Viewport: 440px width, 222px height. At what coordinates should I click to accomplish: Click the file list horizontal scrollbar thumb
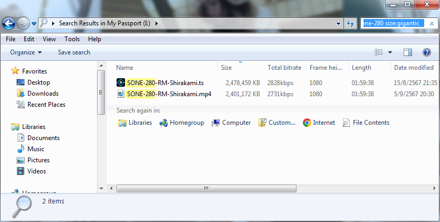tap(206, 188)
